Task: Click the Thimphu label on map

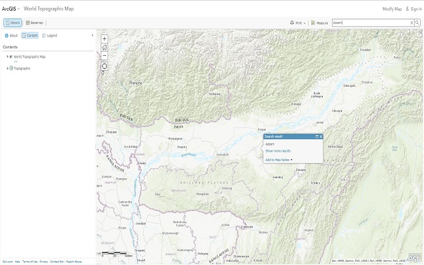Action: (135, 83)
